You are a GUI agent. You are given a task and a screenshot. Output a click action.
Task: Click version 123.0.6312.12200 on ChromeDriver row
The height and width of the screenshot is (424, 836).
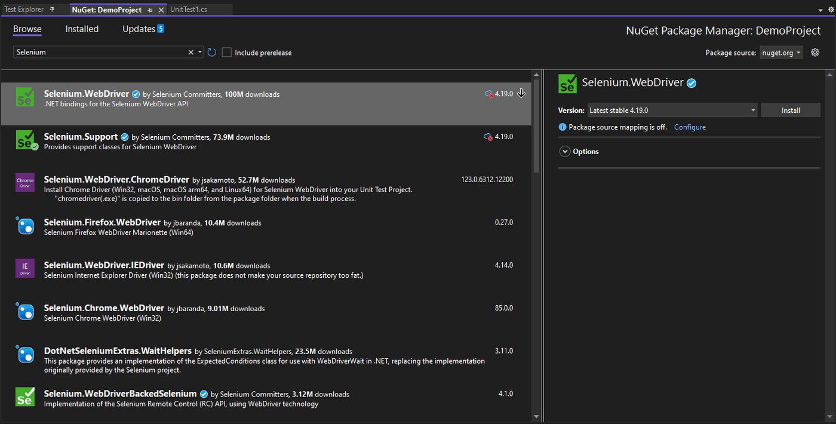487,180
